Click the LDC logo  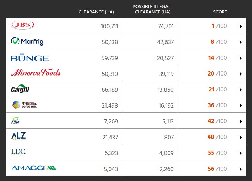(19, 152)
